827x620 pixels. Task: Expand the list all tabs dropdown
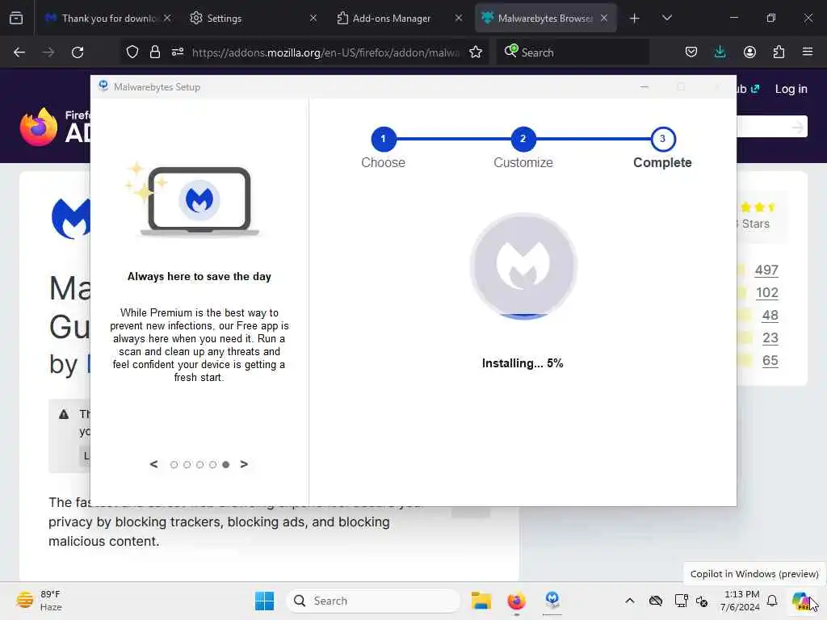[666, 18]
